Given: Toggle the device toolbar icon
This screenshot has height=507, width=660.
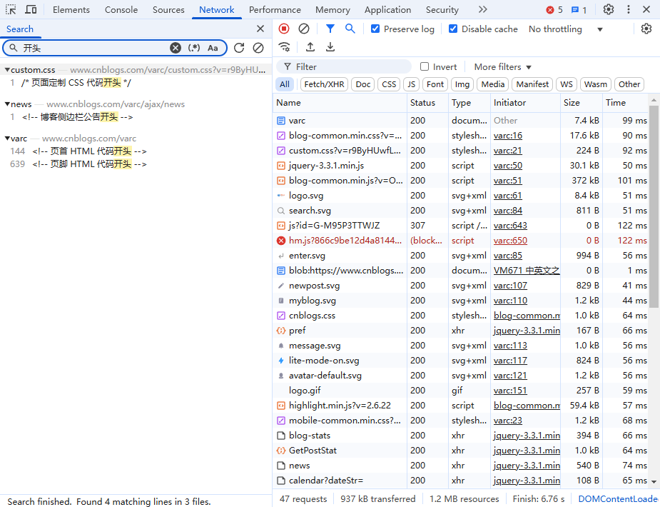Looking at the screenshot, I should 31,9.
